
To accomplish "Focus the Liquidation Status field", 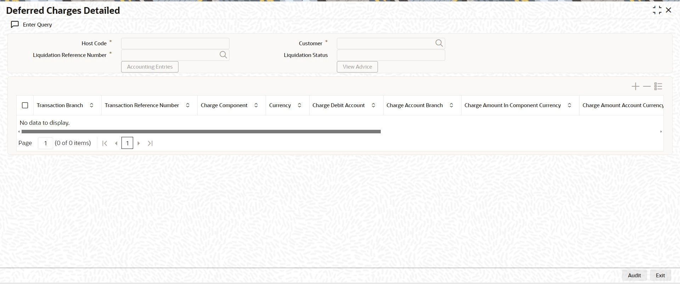I will coord(391,55).
